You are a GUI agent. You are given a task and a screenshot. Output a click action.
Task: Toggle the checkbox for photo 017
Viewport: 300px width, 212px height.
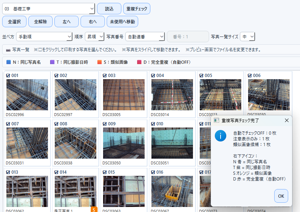click(201, 172)
